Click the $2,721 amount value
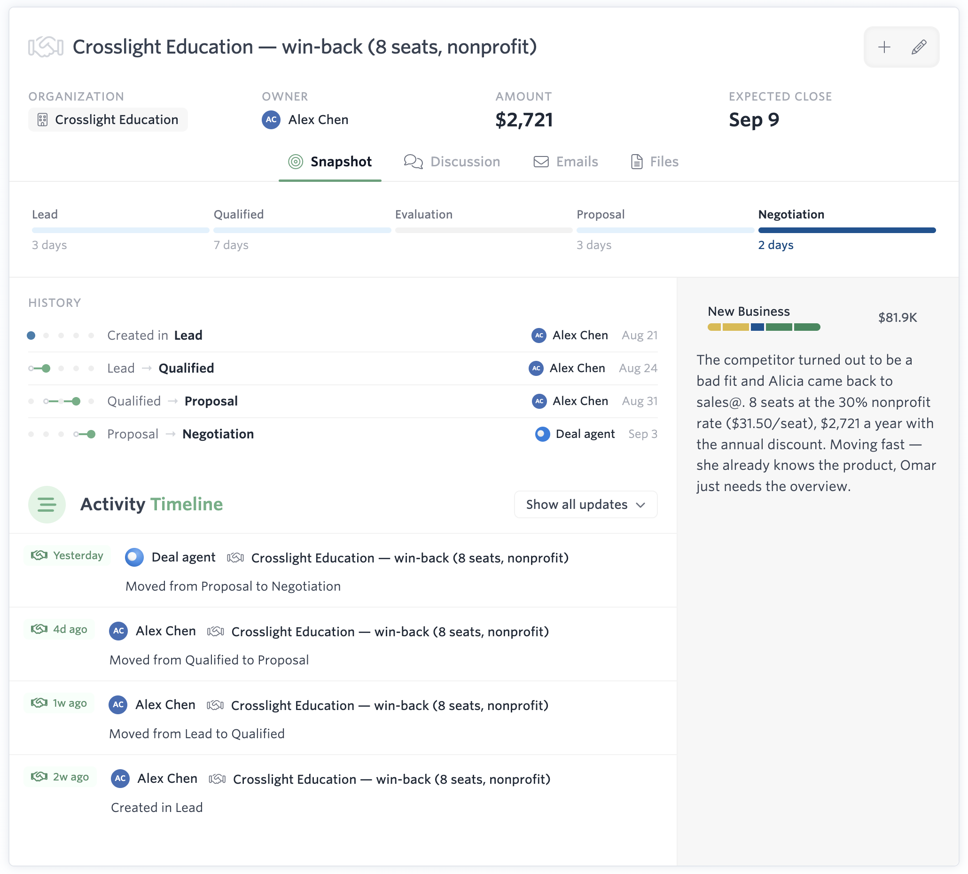This screenshot has height=874, width=968. click(524, 120)
